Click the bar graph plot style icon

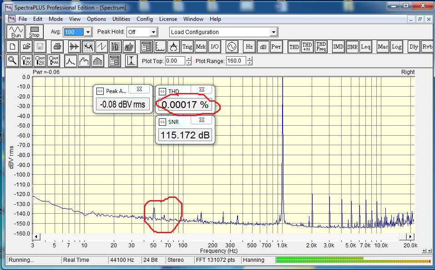tap(98, 60)
